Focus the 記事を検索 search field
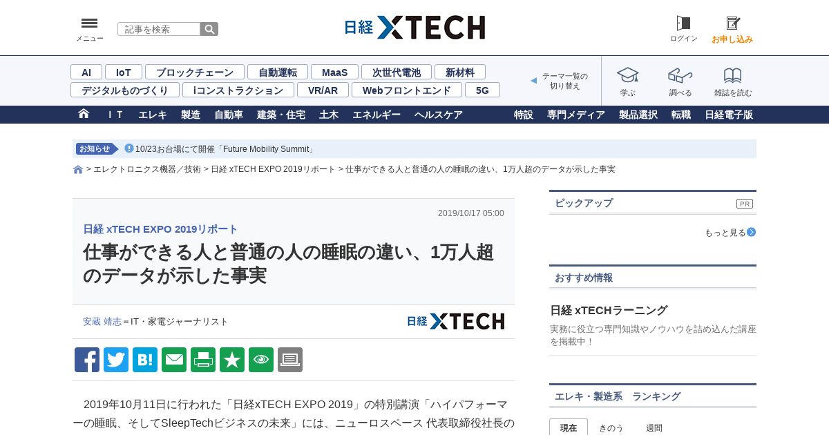 pos(159,29)
